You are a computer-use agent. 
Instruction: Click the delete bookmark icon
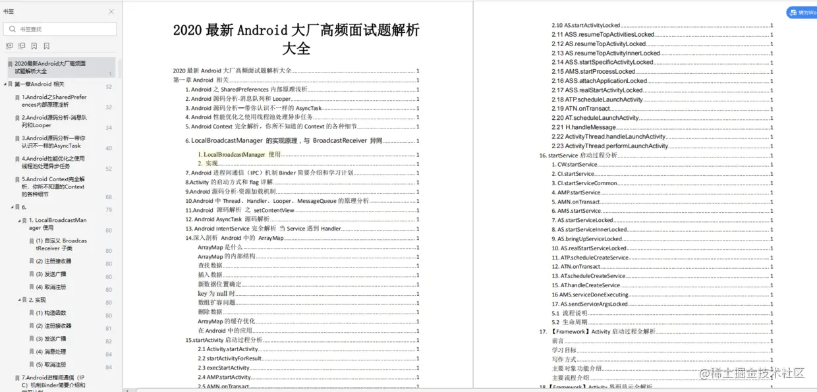(x=47, y=46)
